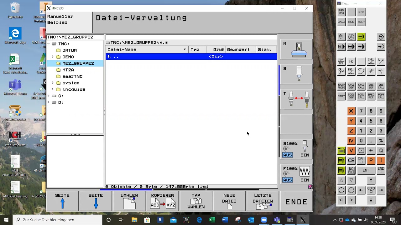Click SEITE up soft key
Screen dimensions: 401x225
click(62, 201)
